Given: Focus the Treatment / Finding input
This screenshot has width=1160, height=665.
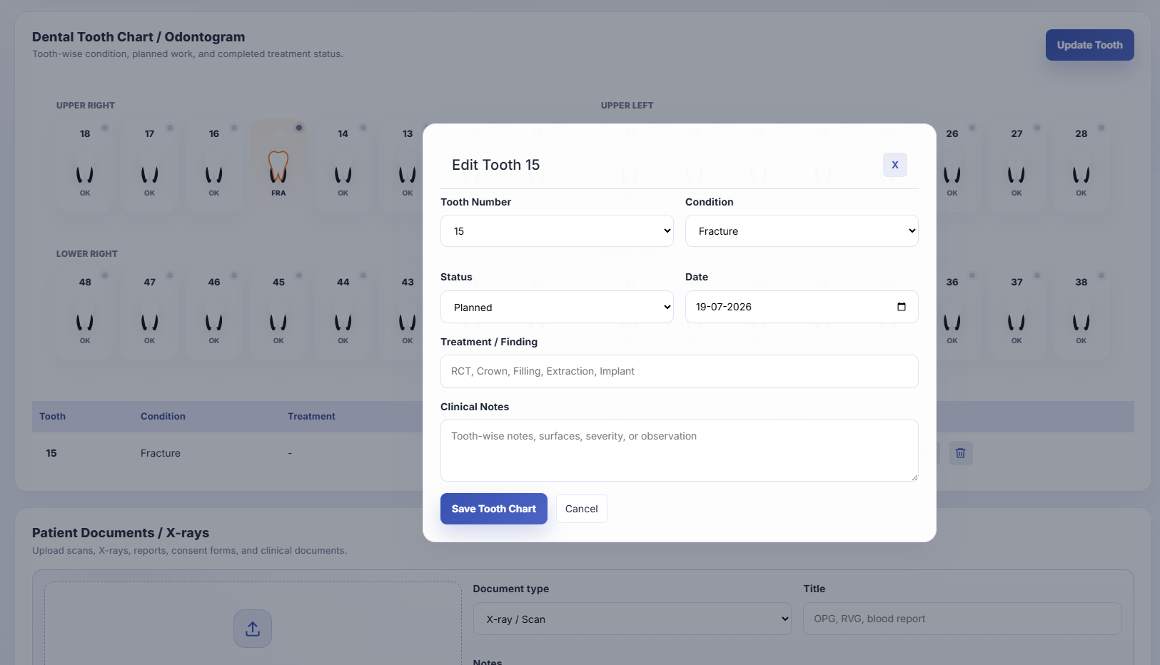Looking at the screenshot, I should (680, 371).
